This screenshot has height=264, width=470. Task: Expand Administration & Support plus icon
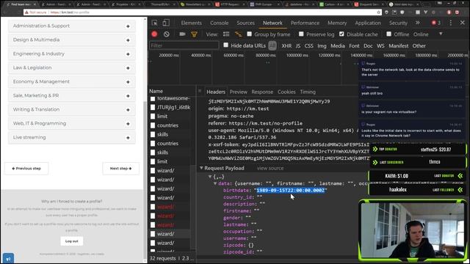pyautogui.click(x=128, y=26)
